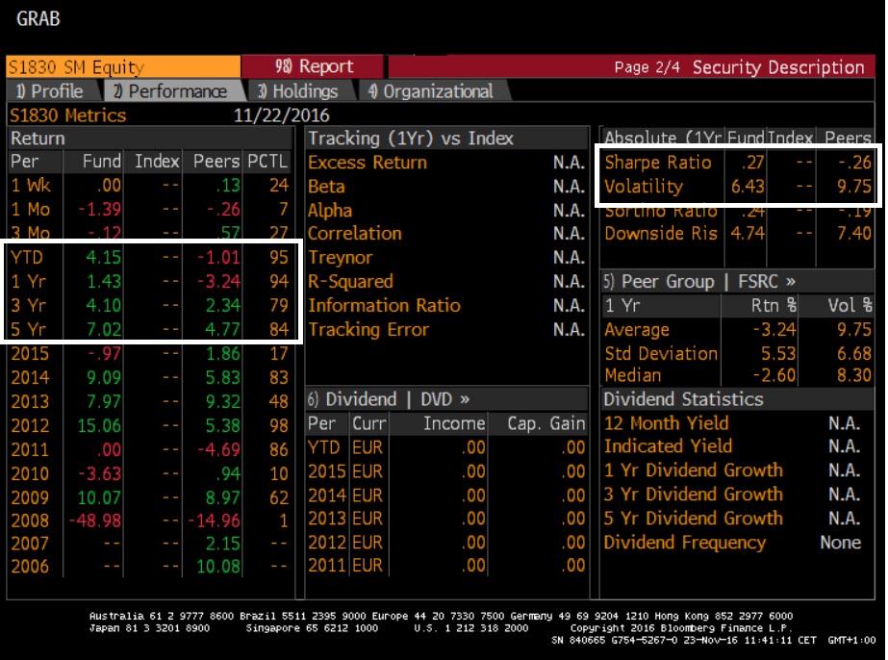This screenshot has height=660, width=888.
Task: Click the 11/22/2016 metrics date
Action: (x=282, y=115)
